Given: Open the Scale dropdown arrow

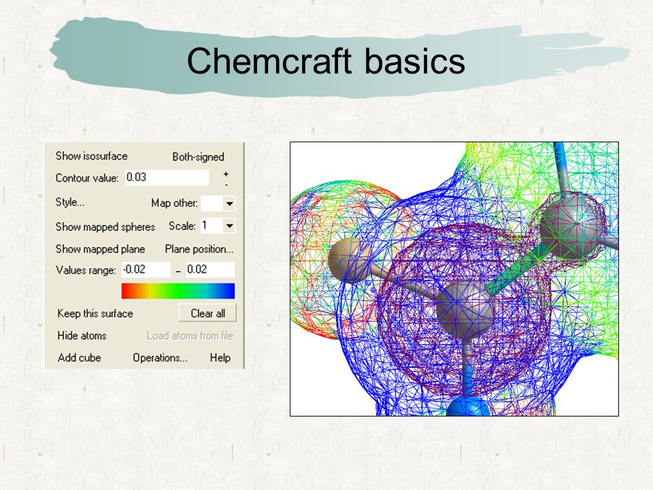Looking at the screenshot, I should 229,226.
